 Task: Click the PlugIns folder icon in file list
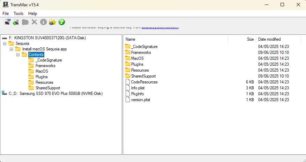[128, 64]
